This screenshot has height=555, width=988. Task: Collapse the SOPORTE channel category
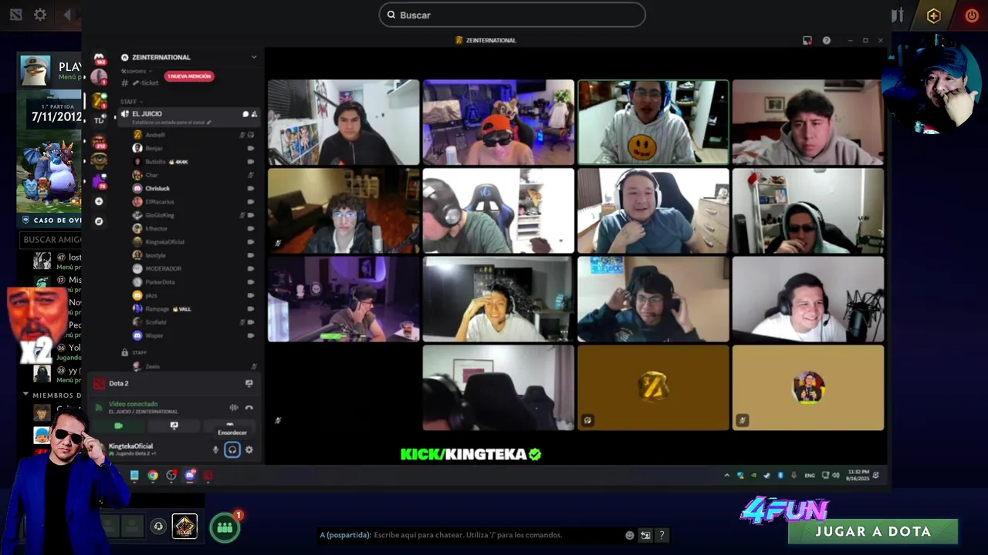134,72
